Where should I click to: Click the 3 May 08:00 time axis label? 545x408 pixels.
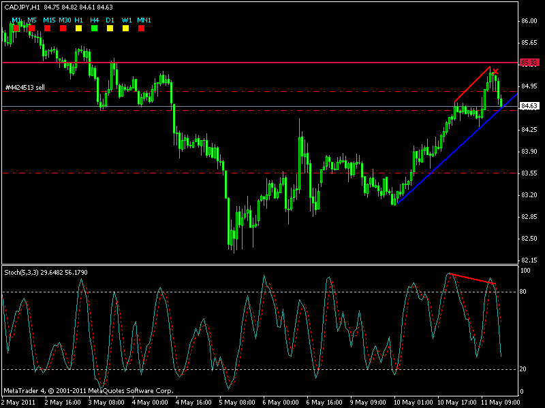tap(106, 403)
